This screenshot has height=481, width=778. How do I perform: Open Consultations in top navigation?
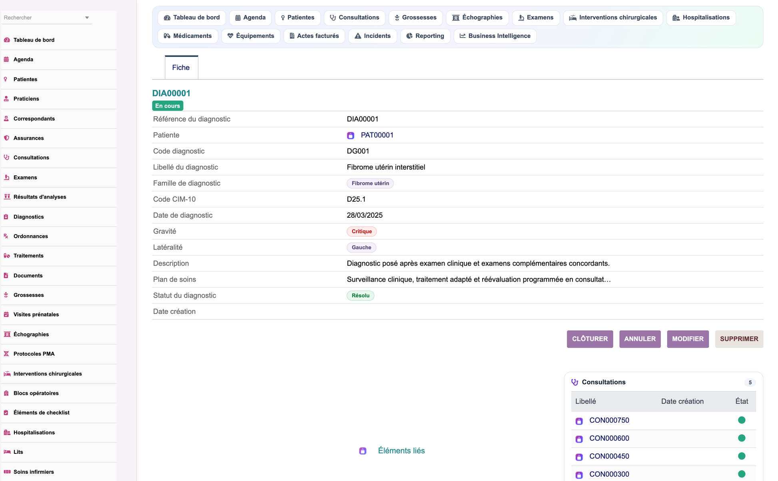click(354, 18)
